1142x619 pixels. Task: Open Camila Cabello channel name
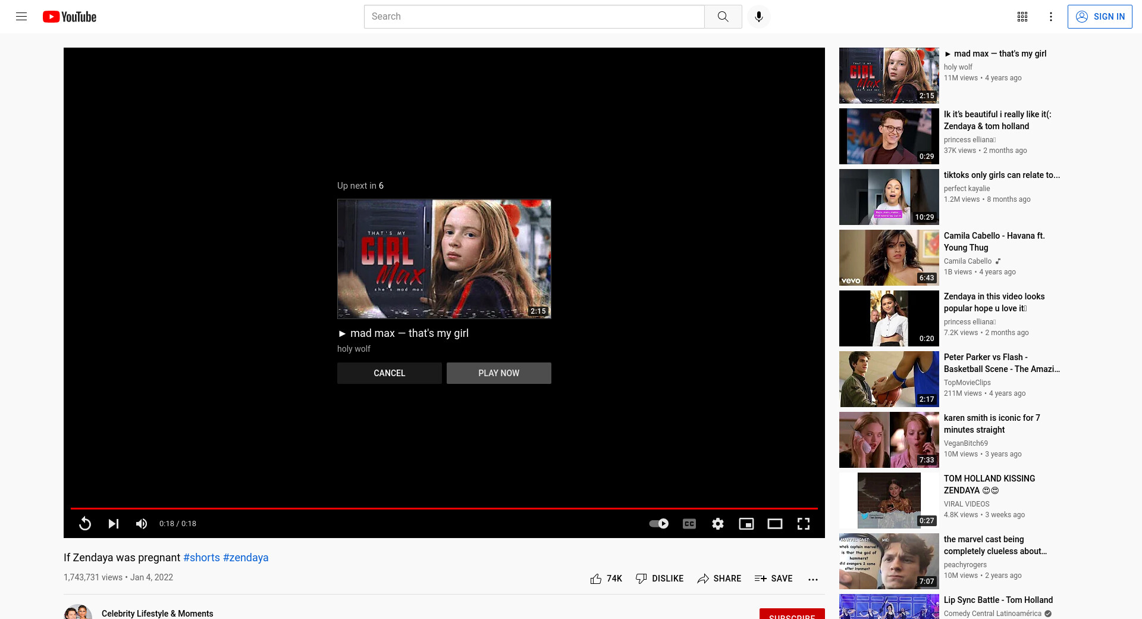[968, 261]
